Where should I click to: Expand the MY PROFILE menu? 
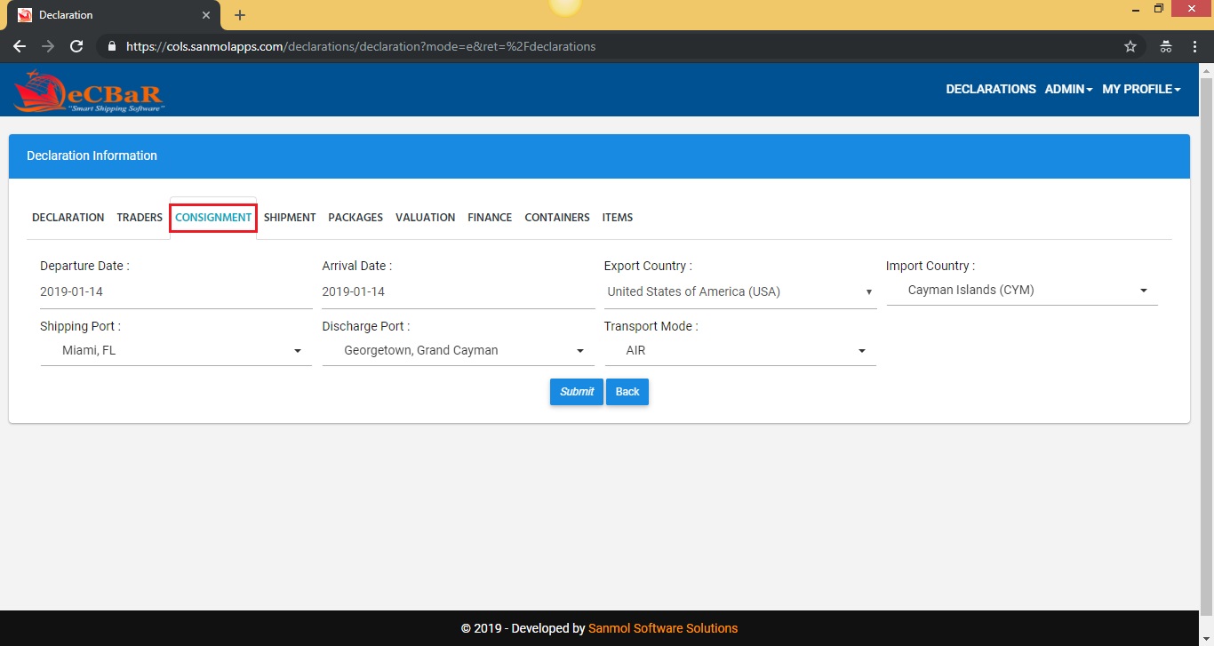[x=1141, y=89]
